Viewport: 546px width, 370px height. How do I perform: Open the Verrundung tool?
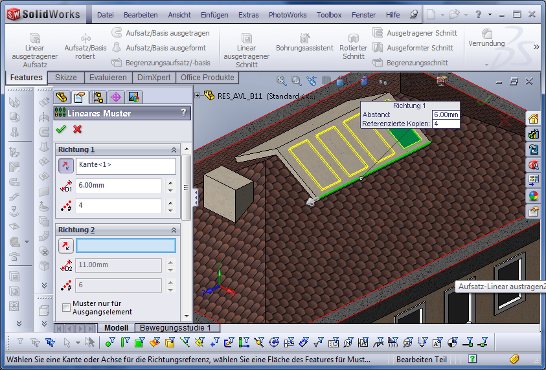point(486,38)
